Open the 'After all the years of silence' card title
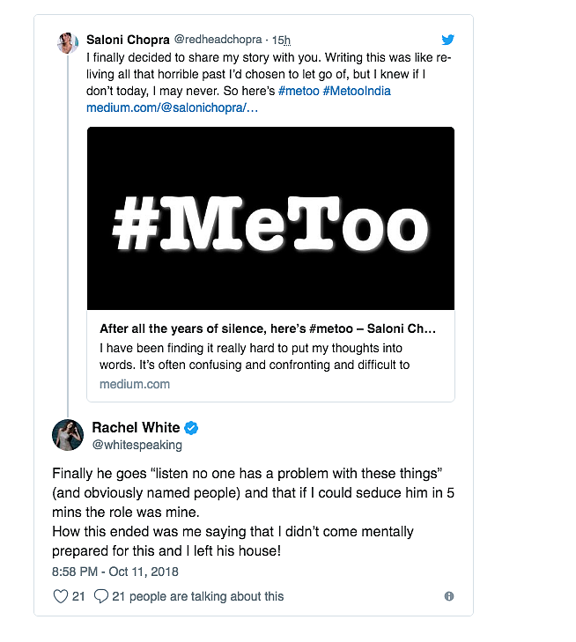Image resolution: width=576 pixels, height=642 pixels. (268, 328)
